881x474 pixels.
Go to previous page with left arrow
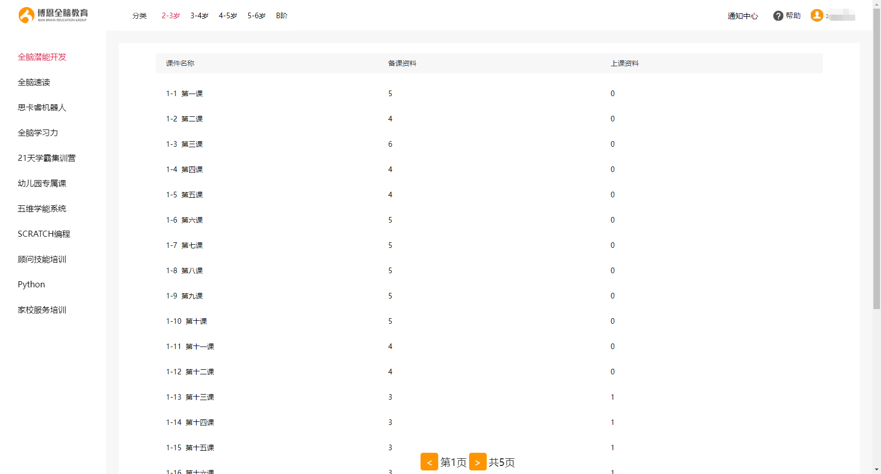[429, 462]
